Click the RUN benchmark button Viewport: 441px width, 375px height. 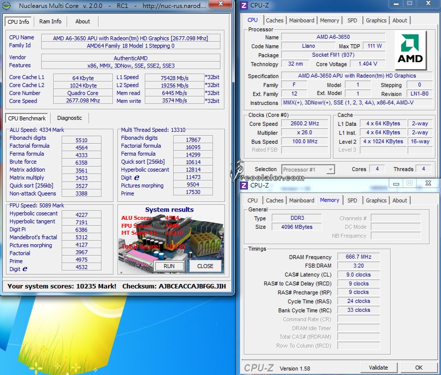(169, 266)
